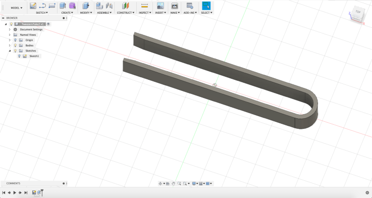Select the Press Pull modify icon
Image resolution: width=372 pixels, height=198 pixels.
coord(86,6)
